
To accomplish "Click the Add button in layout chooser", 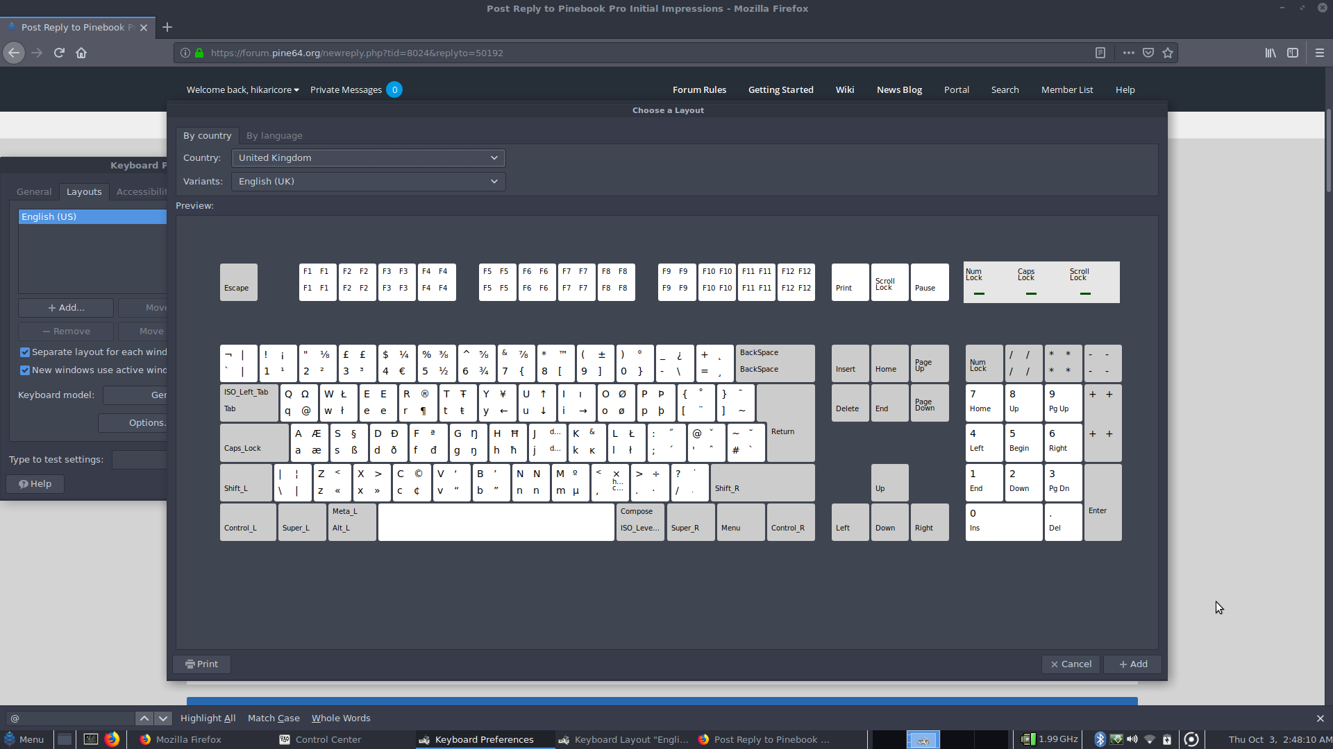I will click(1132, 664).
